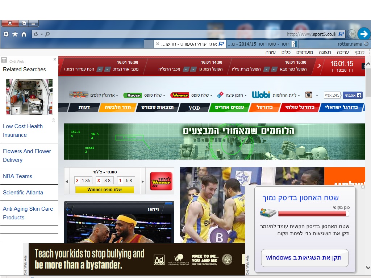
Task: Click the browser Home icon
Action: (x=24, y=34)
